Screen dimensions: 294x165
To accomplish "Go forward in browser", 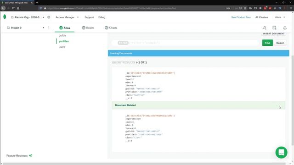I will 8,8.
